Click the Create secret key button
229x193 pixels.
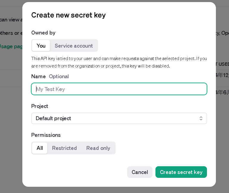[x=181, y=172]
